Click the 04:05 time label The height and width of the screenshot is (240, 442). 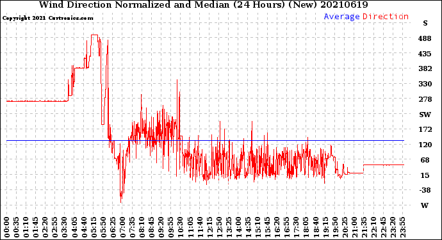(x=74, y=227)
